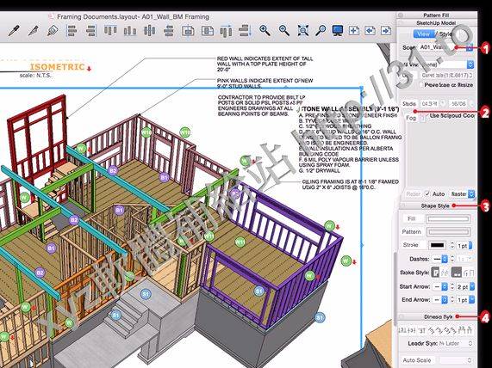Viewport: 492px width, 368px height.
Task: Toggle the Shadows button
Action: [409, 103]
